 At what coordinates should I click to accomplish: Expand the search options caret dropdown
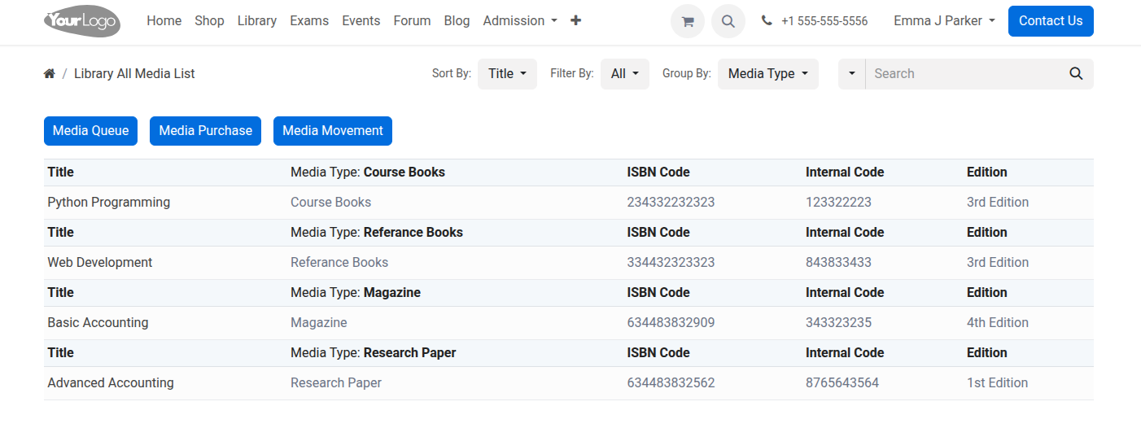(x=852, y=74)
